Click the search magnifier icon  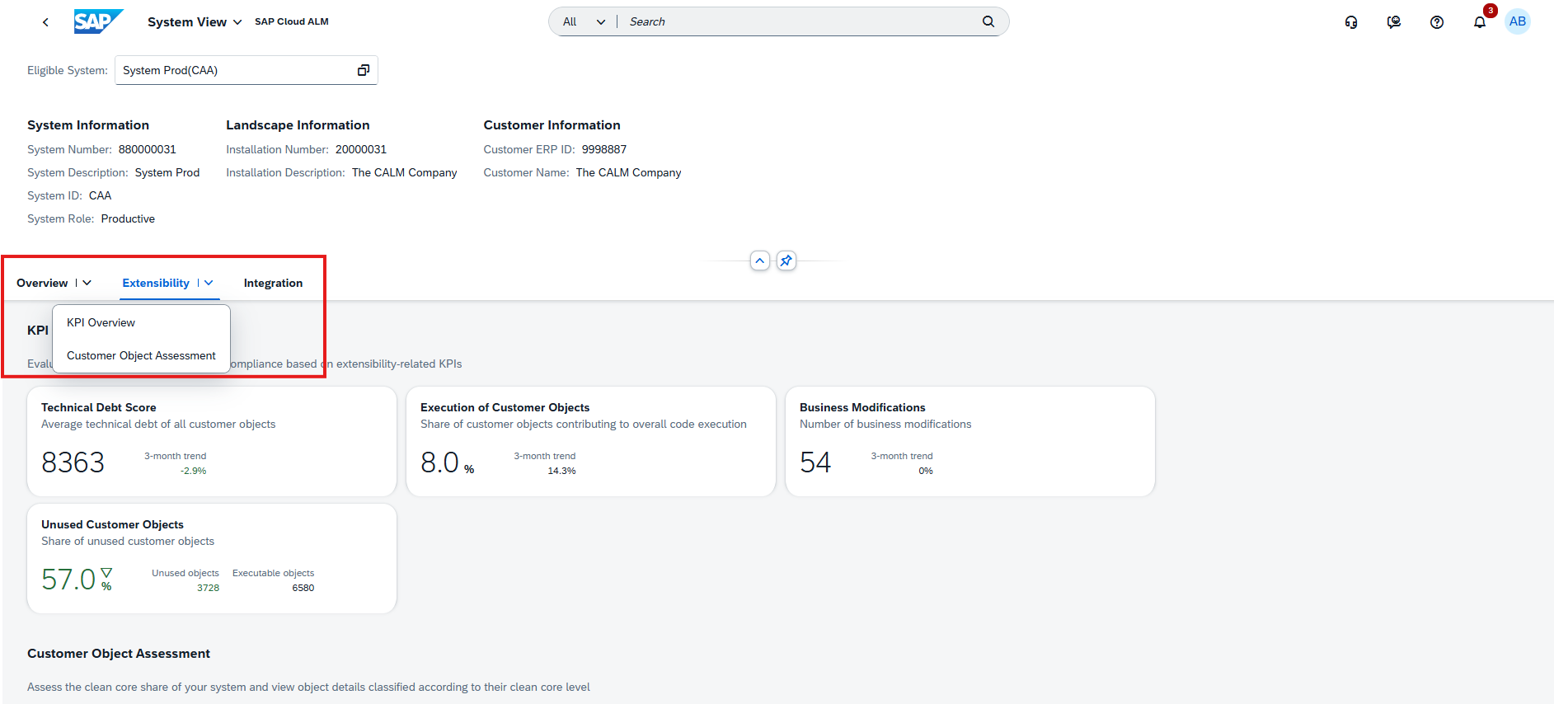tap(988, 21)
